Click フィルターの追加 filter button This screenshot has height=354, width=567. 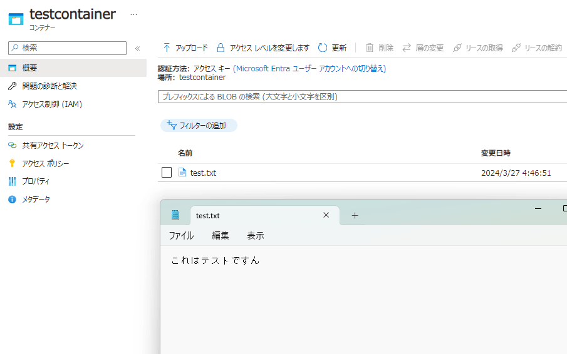tap(199, 126)
